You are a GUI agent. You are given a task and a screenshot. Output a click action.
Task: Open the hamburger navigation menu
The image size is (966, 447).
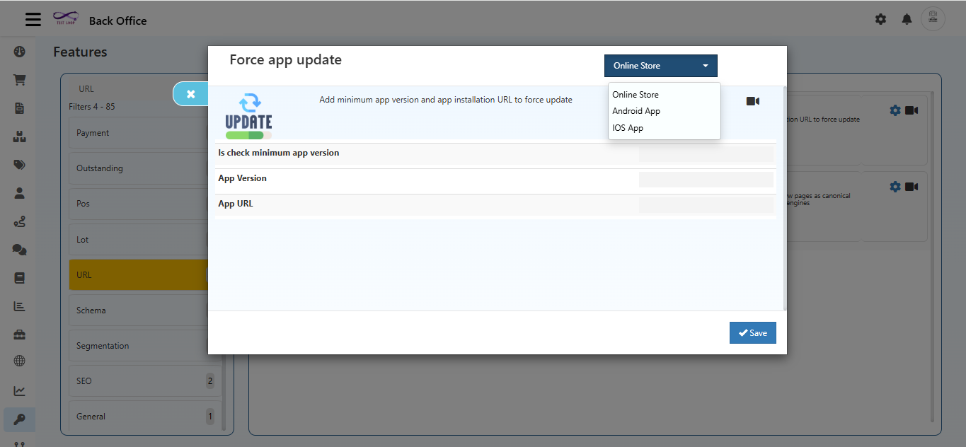(33, 19)
